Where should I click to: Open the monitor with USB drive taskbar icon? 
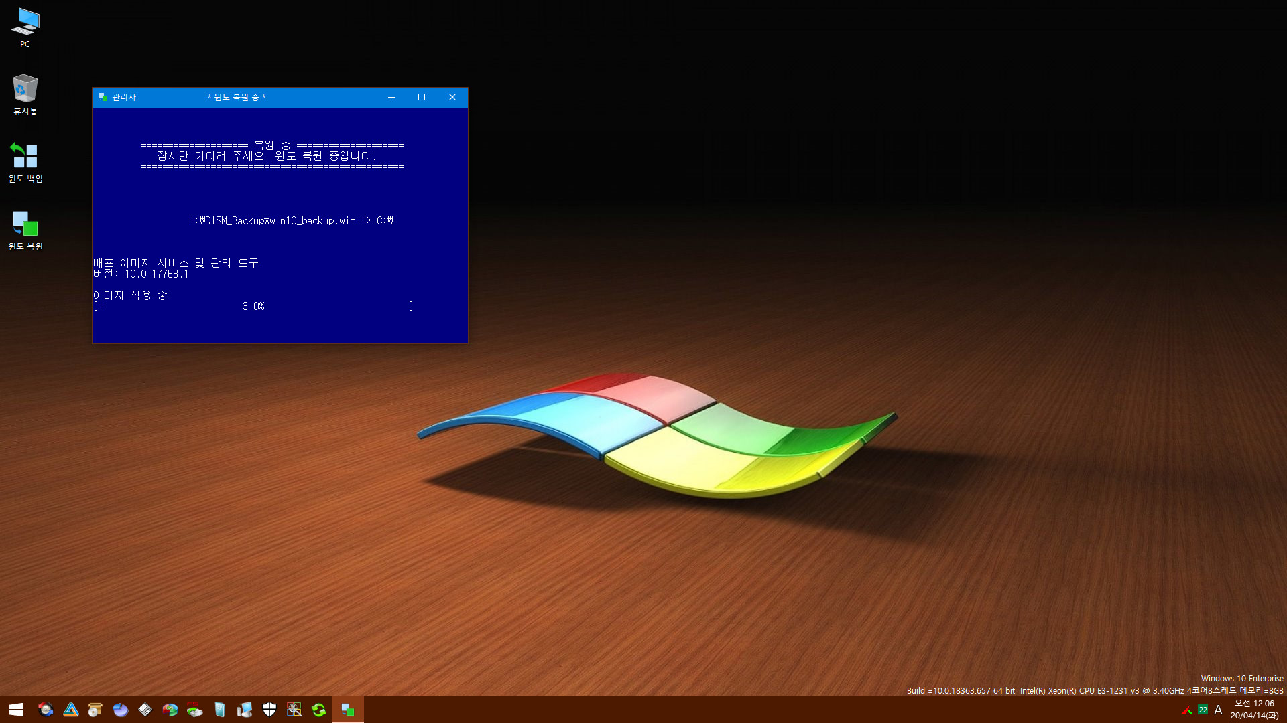click(x=245, y=710)
